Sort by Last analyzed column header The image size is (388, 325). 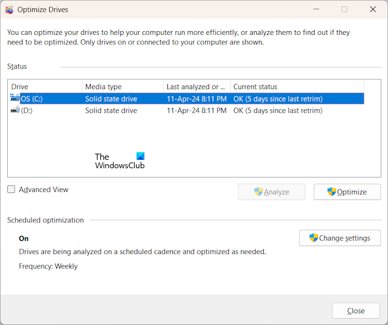pyautogui.click(x=196, y=87)
